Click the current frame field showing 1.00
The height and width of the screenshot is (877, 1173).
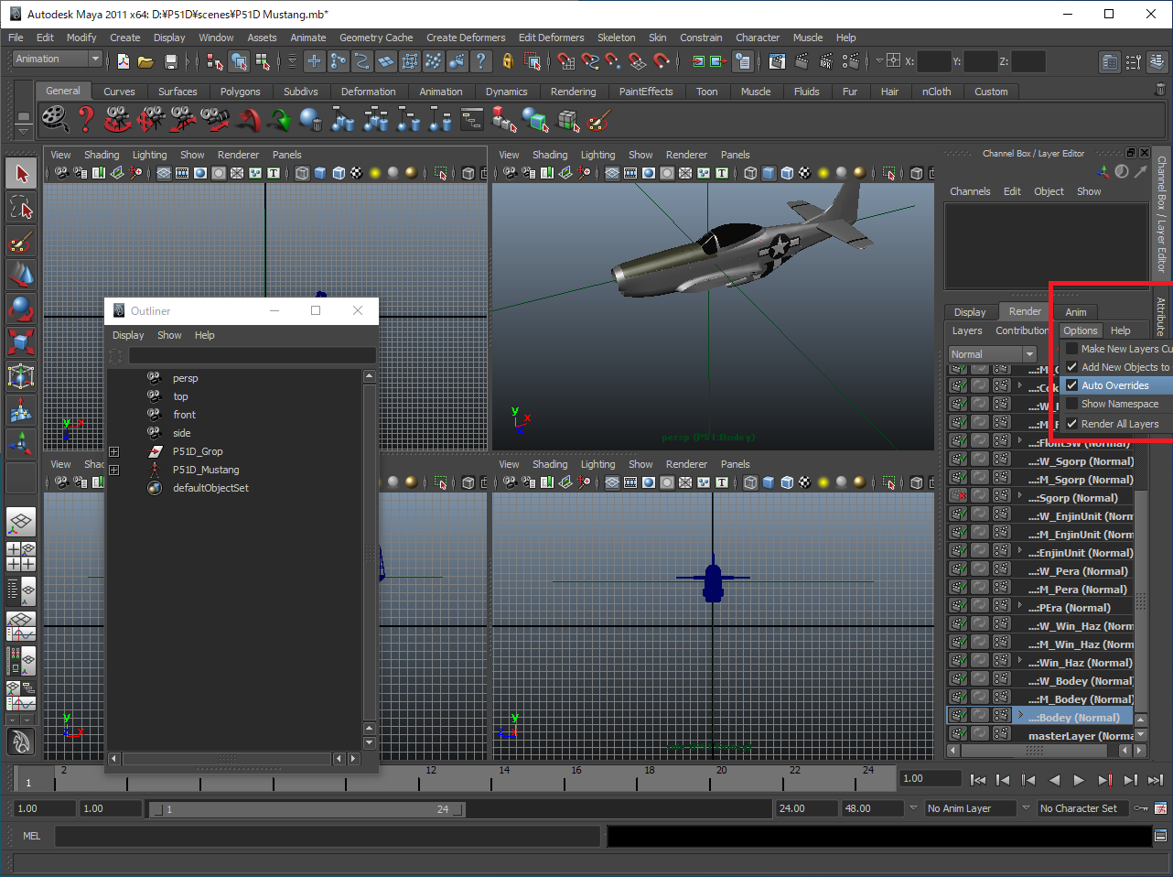(930, 779)
